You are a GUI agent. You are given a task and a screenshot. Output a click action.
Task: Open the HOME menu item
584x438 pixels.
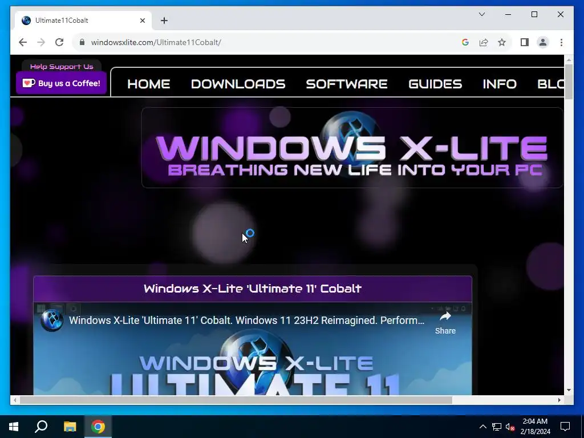pyautogui.click(x=149, y=84)
